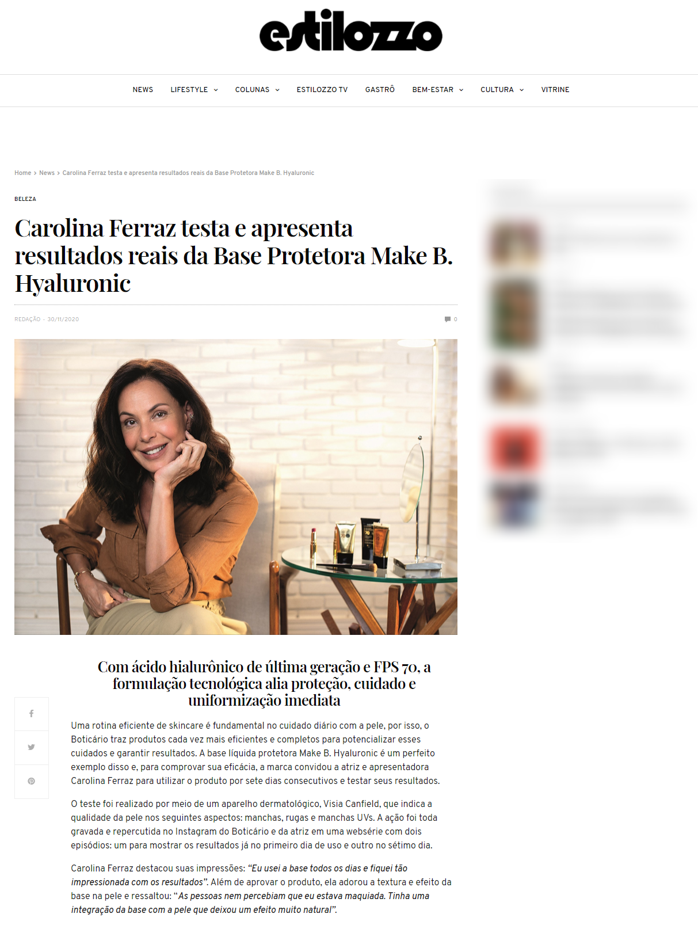Expand the Lifestyle dropdown menu
The height and width of the screenshot is (925, 698).
[x=194, y=90]
